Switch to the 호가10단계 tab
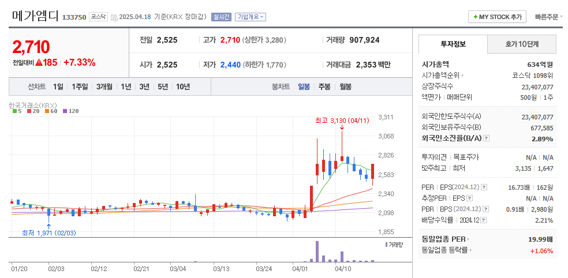Image resolution: width=568 pixels, height=278 pixels. [522, 44]
